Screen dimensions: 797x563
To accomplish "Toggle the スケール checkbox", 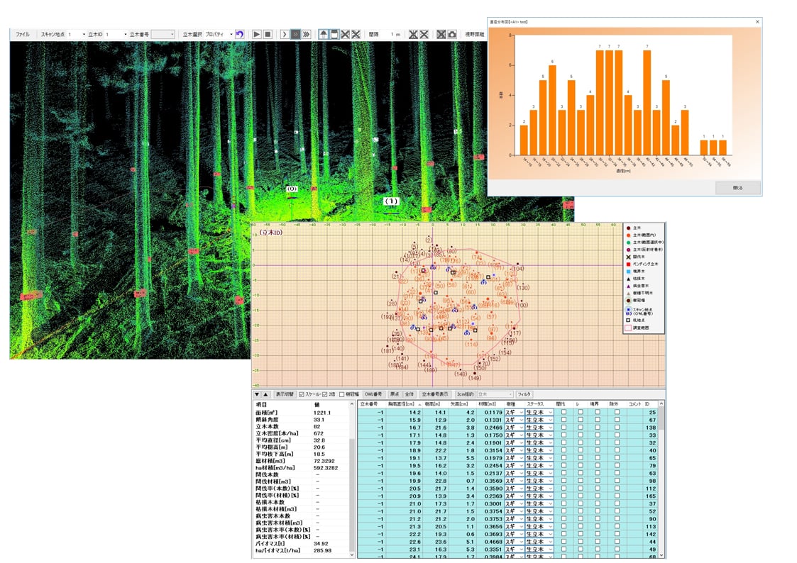I will pyautogui.click(x=302, y=394).
